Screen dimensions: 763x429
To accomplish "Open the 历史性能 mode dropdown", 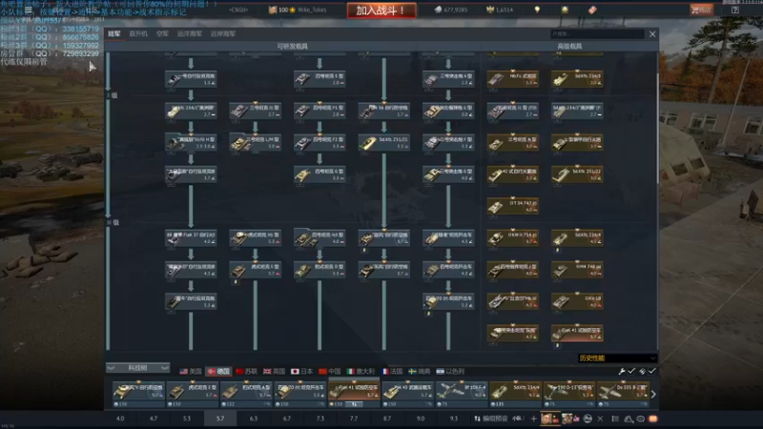I will pyautogui.click(x=617, y=358).
